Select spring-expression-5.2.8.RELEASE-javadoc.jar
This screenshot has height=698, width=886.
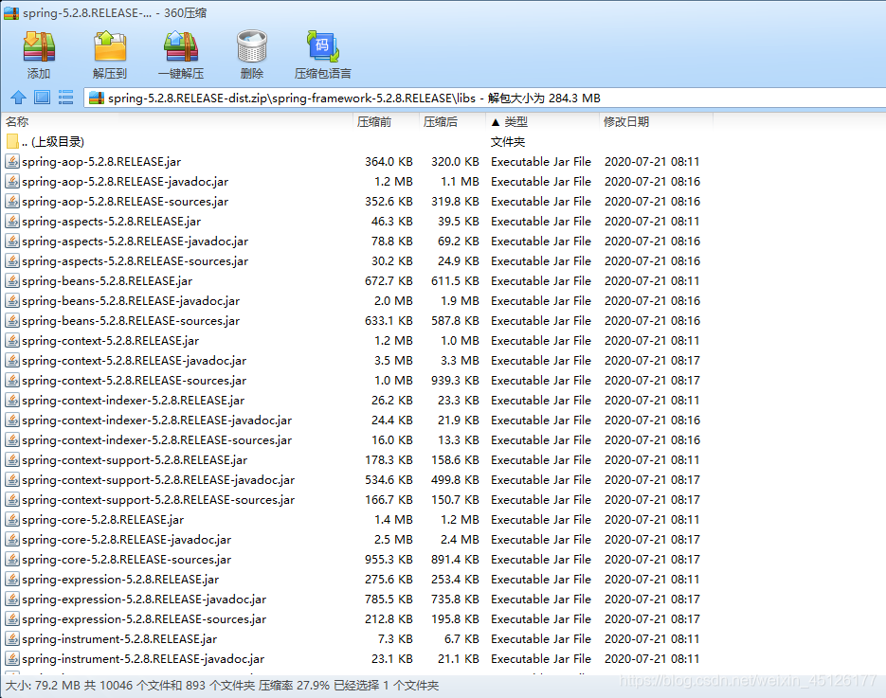point(144,600)
